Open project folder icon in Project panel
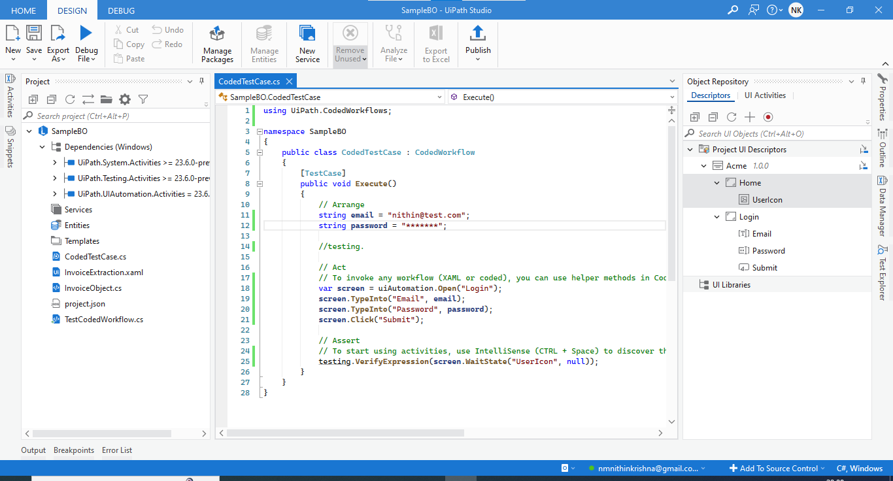 point(106,99)
